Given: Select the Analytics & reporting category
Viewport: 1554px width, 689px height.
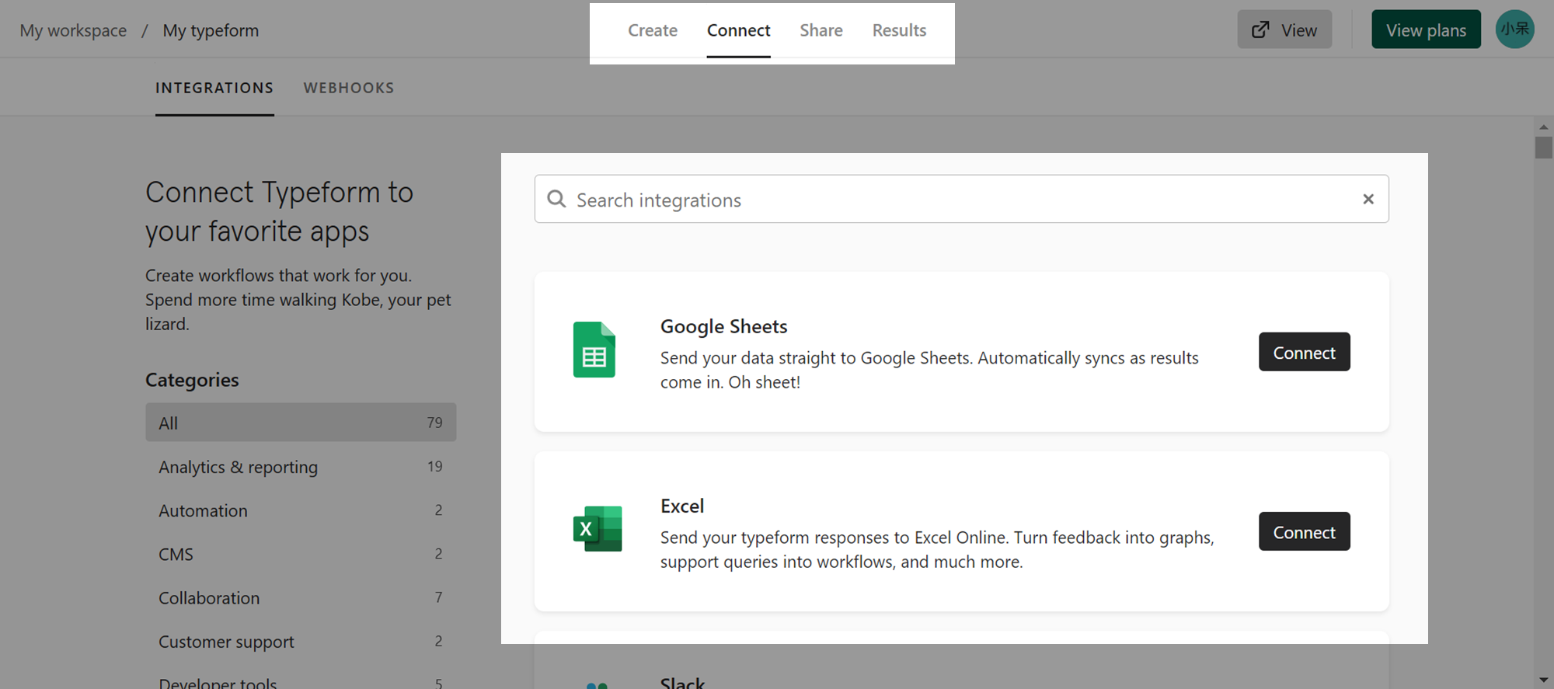Looking at the screenshot, I should coord(301,467).
